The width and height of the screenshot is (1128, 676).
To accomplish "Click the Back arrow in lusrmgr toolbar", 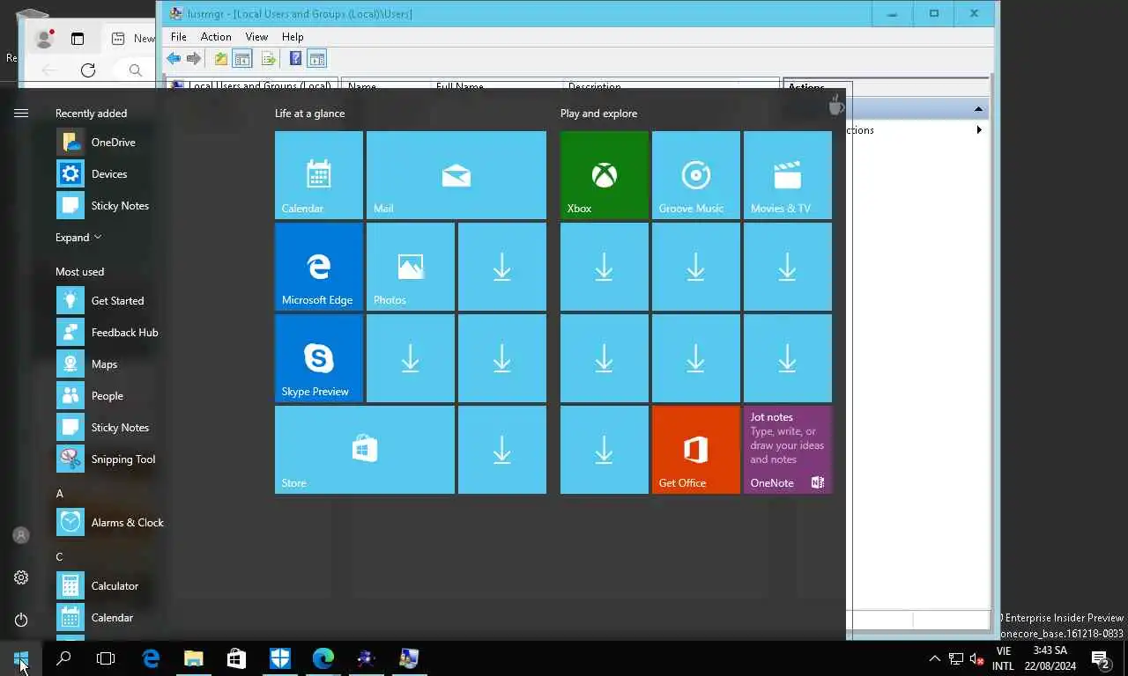I will coord(174,59).
